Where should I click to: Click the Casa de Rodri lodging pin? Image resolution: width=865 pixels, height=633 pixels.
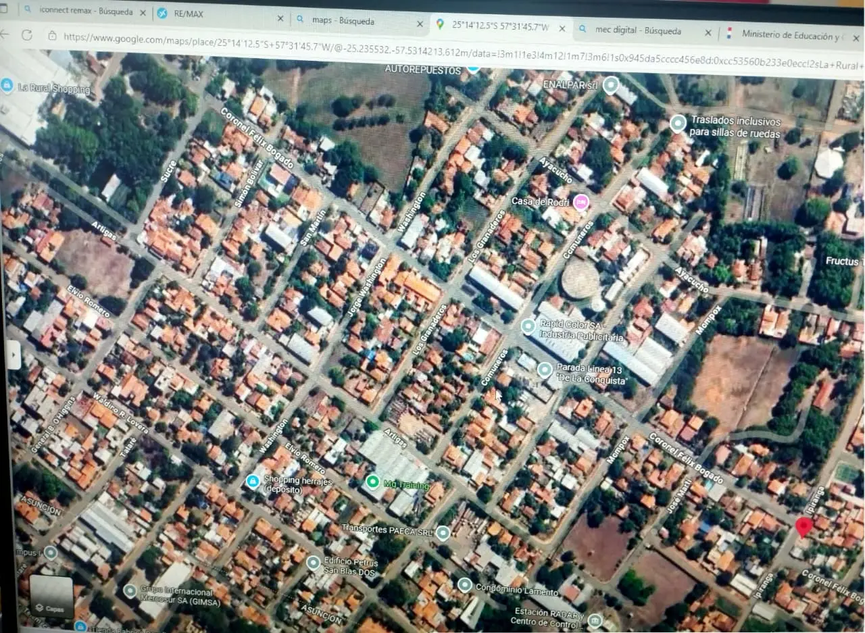[x=580, y=201]
